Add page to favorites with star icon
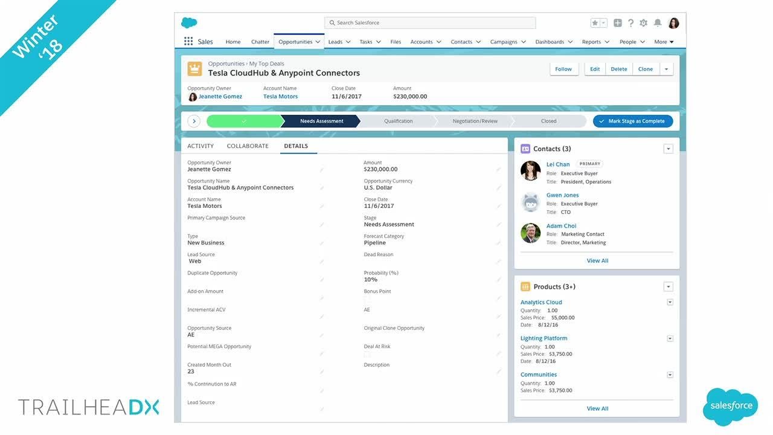The image size is (773, 435). pyautogui.click(x=595, y=23)
